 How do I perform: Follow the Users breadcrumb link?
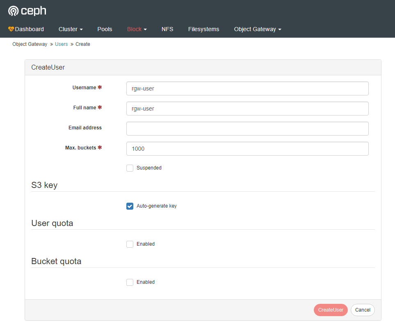61,44
